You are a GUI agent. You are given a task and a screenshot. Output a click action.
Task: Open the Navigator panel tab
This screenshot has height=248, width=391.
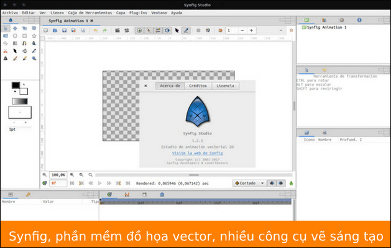point(342,20)
